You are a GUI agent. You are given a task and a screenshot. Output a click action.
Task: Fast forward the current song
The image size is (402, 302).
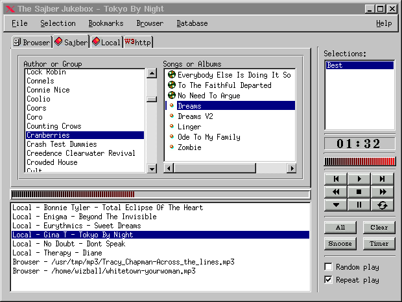pyautogui.click(x=383, y=192)
